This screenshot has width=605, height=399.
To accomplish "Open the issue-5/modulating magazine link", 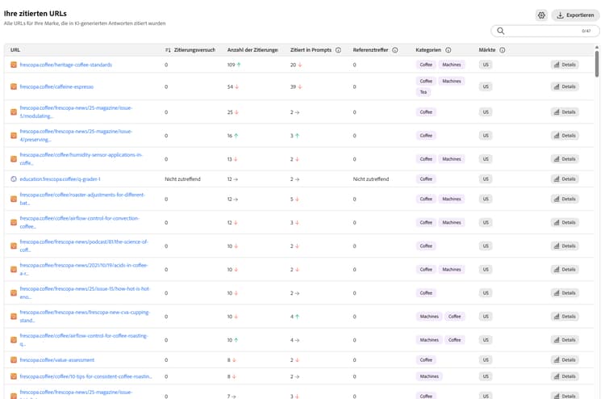I will click(x=76, y=112).
